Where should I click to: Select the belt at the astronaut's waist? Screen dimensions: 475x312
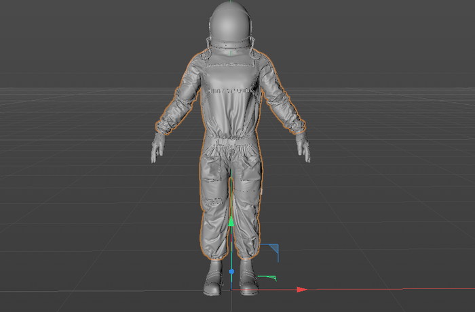[229, 140]
